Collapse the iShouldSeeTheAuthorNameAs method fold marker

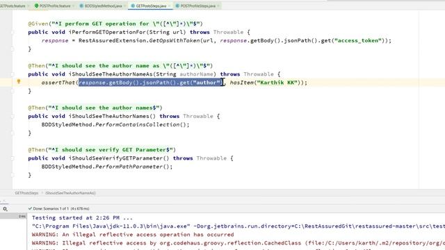coord(13,74)
